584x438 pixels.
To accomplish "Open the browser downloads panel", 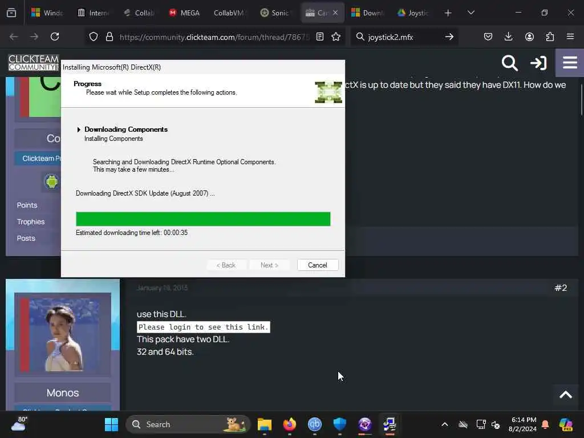I will click(508, 37).
